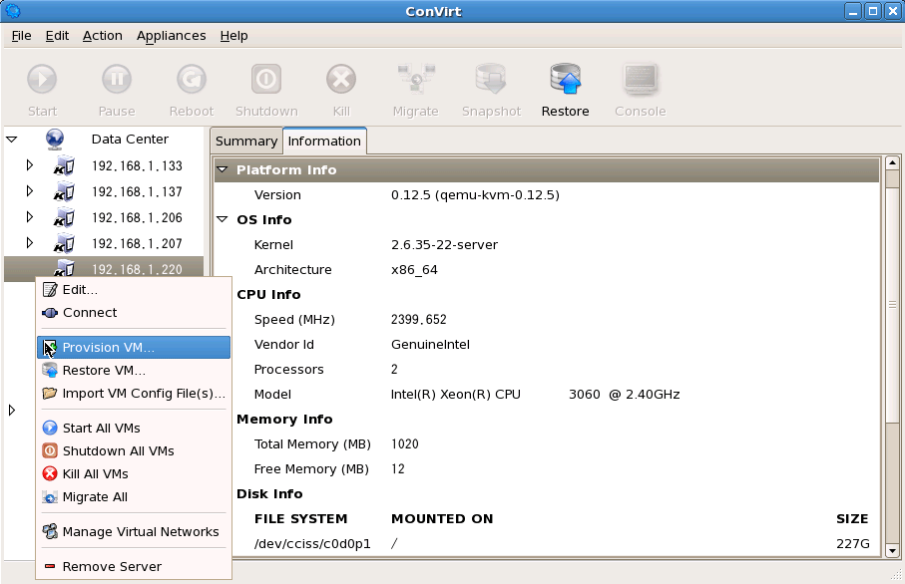The width and height of the screenshot is (905, 584).
Task: Choose Start All VMs menu entry
Action: pos(134,428)
